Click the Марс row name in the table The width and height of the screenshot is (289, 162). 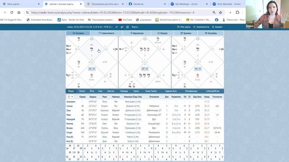tap(69, 115)
